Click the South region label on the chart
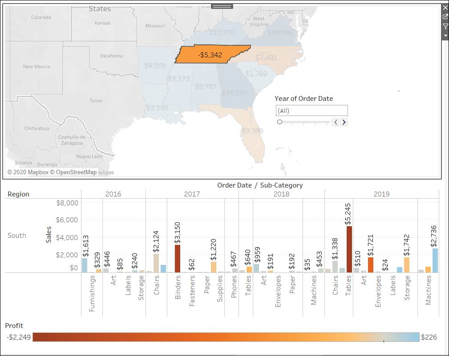449x356 pixels. (16, 236)
